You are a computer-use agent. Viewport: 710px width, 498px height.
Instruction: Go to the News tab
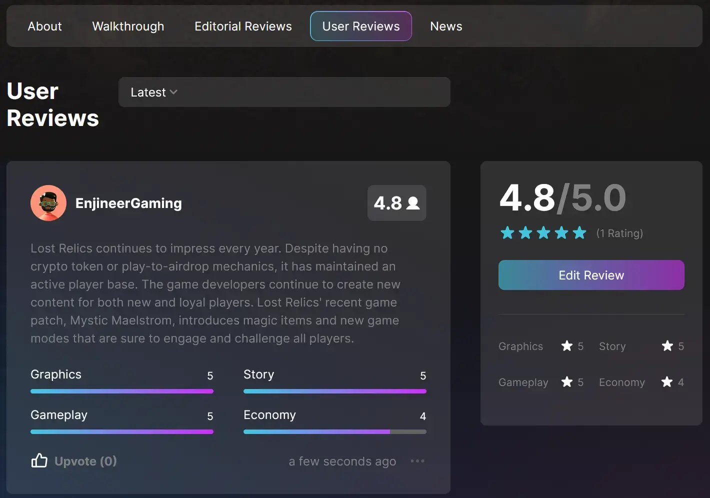446,26
